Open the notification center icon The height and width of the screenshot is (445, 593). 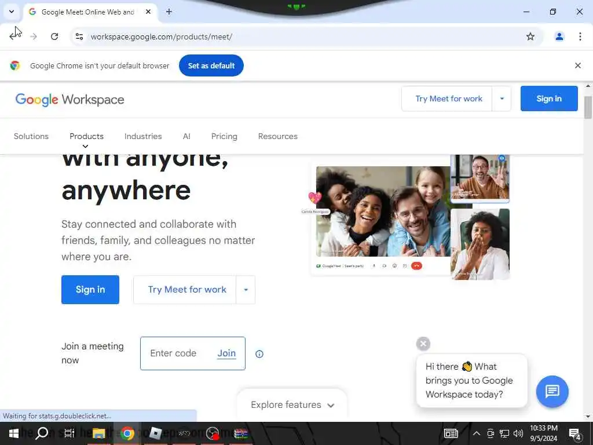(x=575, y=434)
